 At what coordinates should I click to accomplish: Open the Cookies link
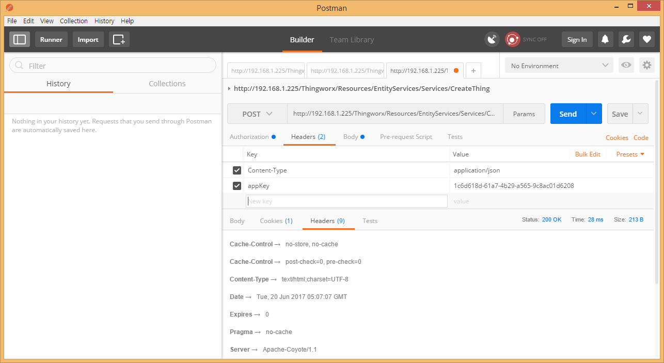coord(617,138)
